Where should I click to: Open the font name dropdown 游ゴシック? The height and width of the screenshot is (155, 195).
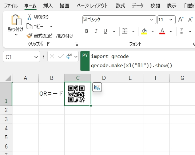(x=151, y=20)
